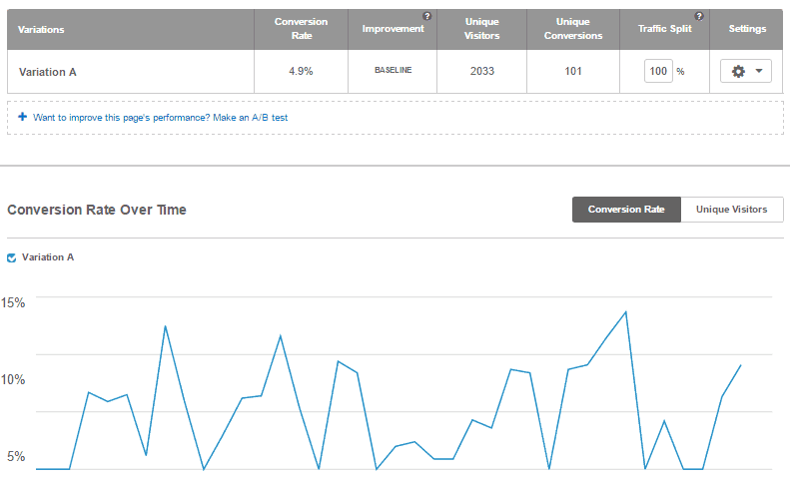
Task: Click the Variation A chart legend label
Action: [48, 257]
